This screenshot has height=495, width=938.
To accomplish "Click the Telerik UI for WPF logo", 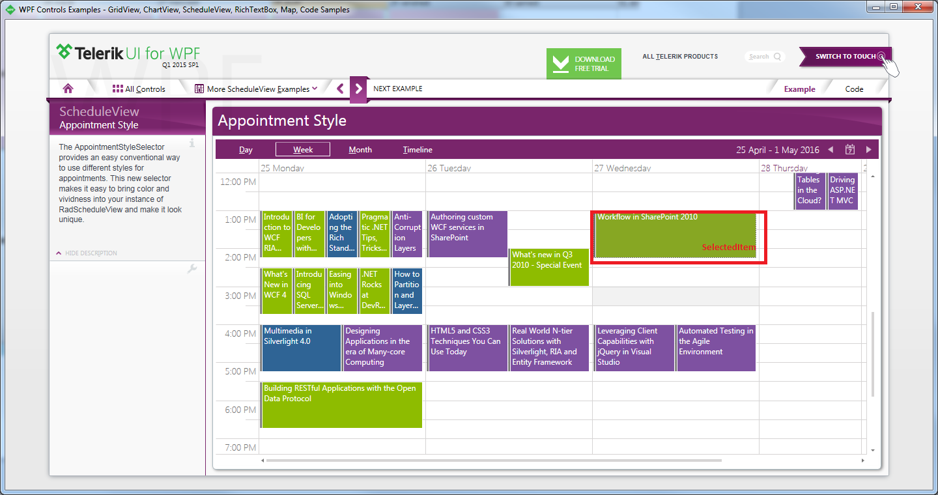I will coord(128,53).
